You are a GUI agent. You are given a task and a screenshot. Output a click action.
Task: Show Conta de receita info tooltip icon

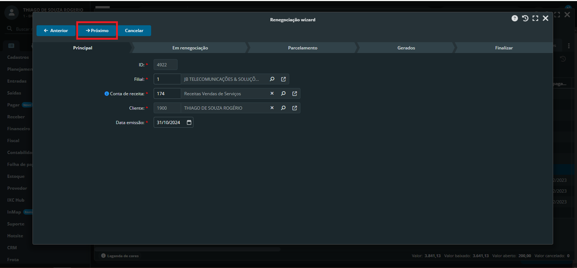tap(107, 94)
